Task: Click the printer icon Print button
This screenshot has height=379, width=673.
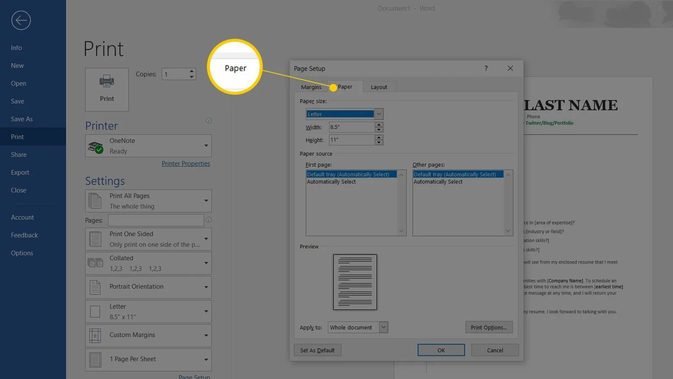Action: pos(107,89)
